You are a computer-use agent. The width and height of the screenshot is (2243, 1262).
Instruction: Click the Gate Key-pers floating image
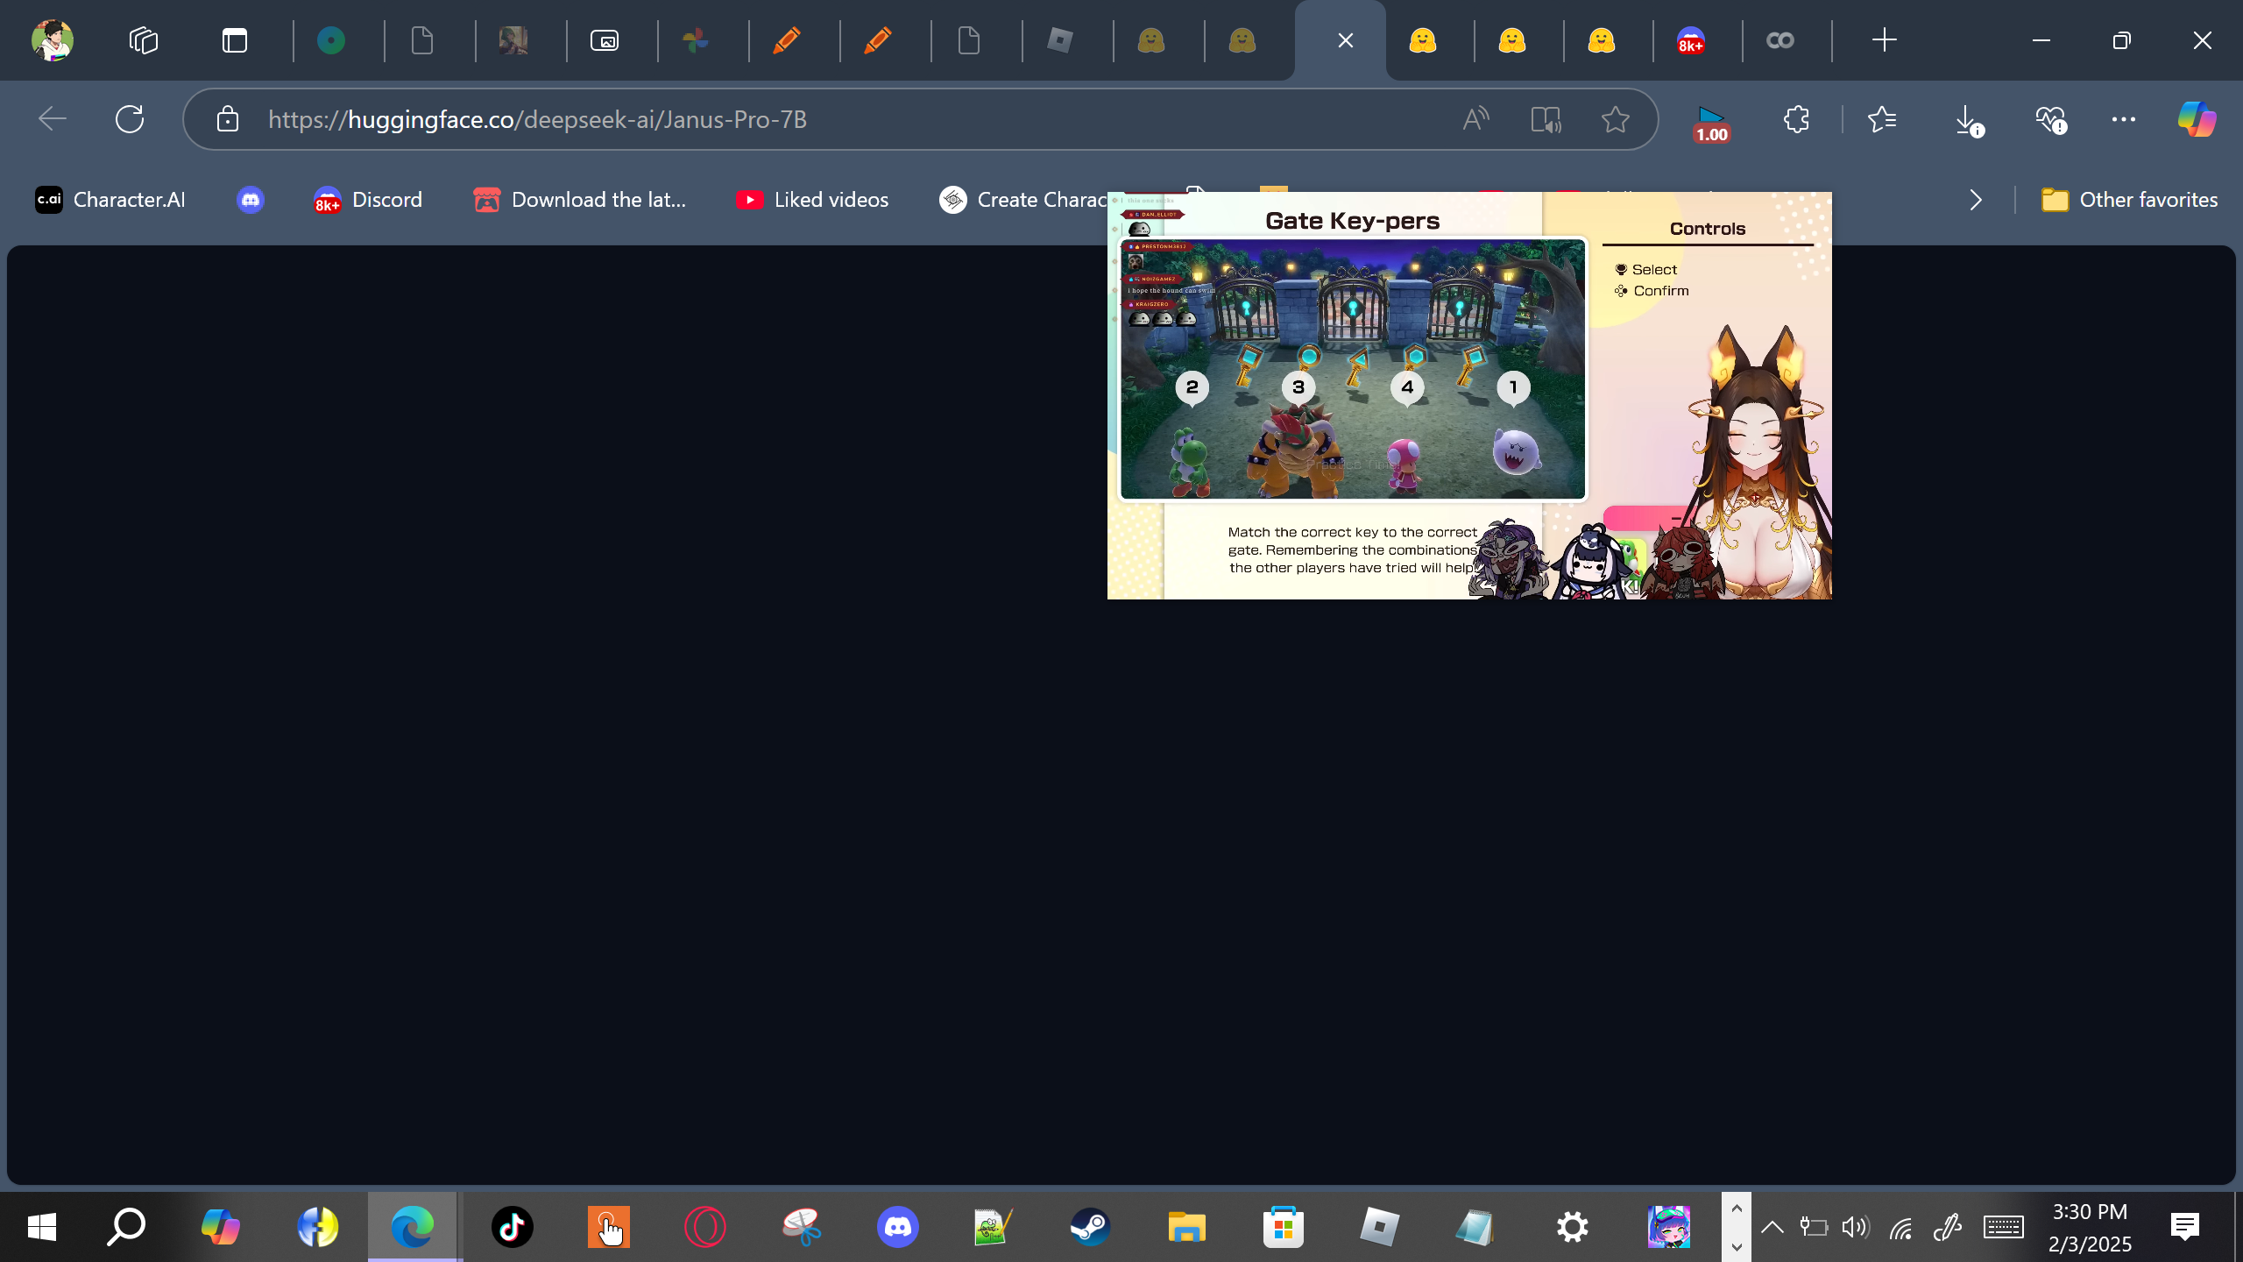[1469, 395]
